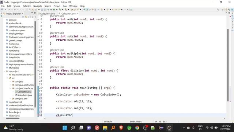Click the editor vertical scrollbar thumb

tap(228, 65)
